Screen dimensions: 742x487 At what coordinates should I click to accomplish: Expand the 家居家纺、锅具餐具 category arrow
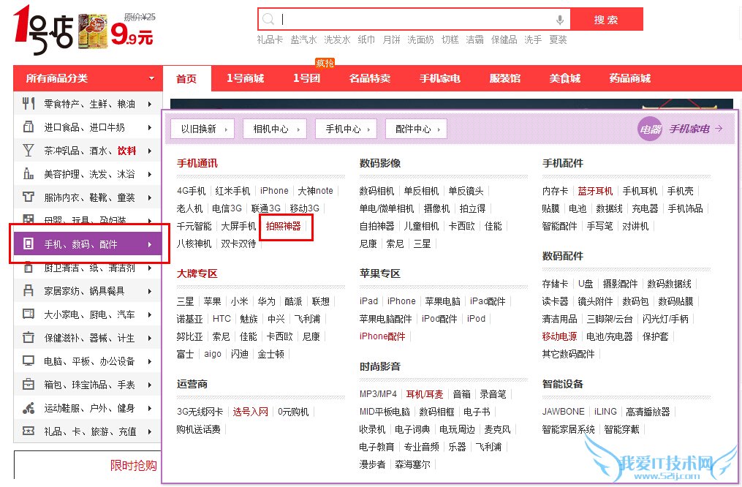click(150, 291)
